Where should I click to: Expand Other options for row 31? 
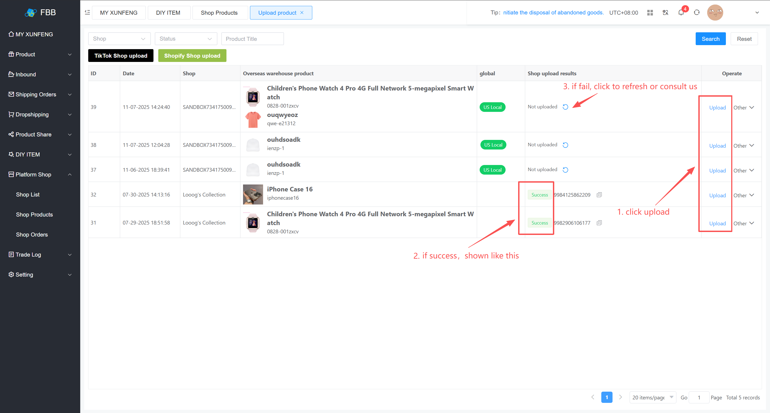[744, 223]
